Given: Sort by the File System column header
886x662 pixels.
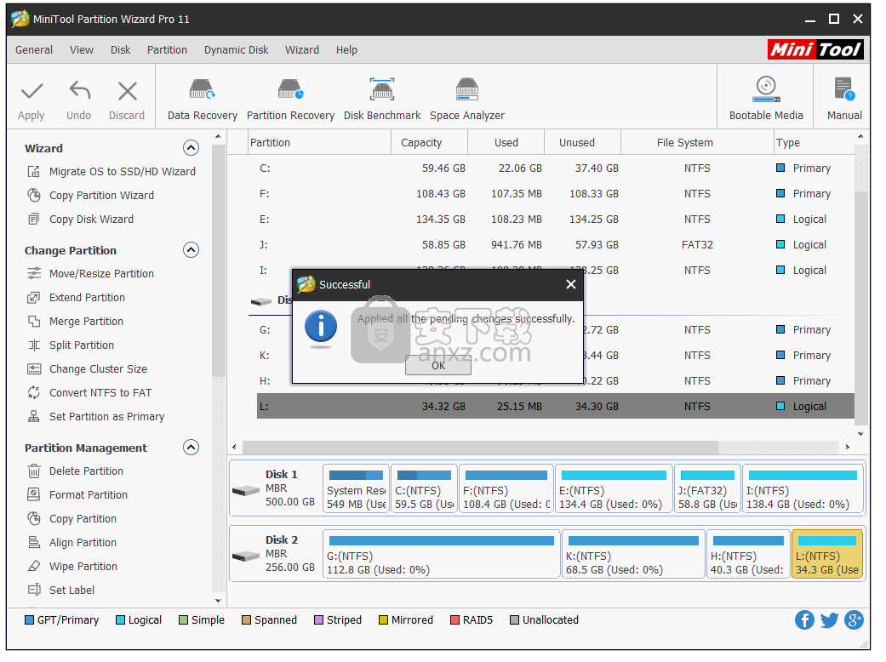Looking at the screenshot, I should coord(697,142).
